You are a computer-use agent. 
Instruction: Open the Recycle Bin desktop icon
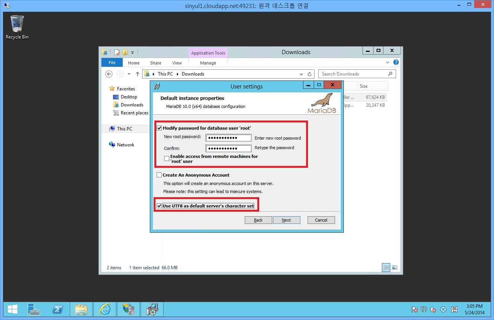(x=17, y=27)
